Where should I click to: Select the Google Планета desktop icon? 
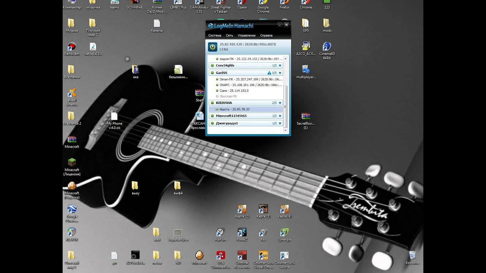pos(72,213)
